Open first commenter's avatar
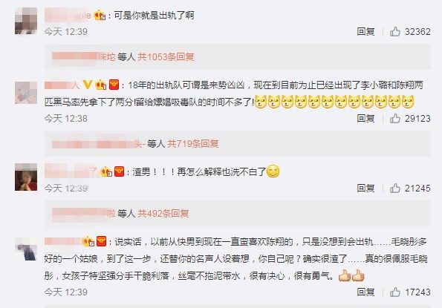The height and width of the screenshot is (308, 442). [x=26, y=21]
